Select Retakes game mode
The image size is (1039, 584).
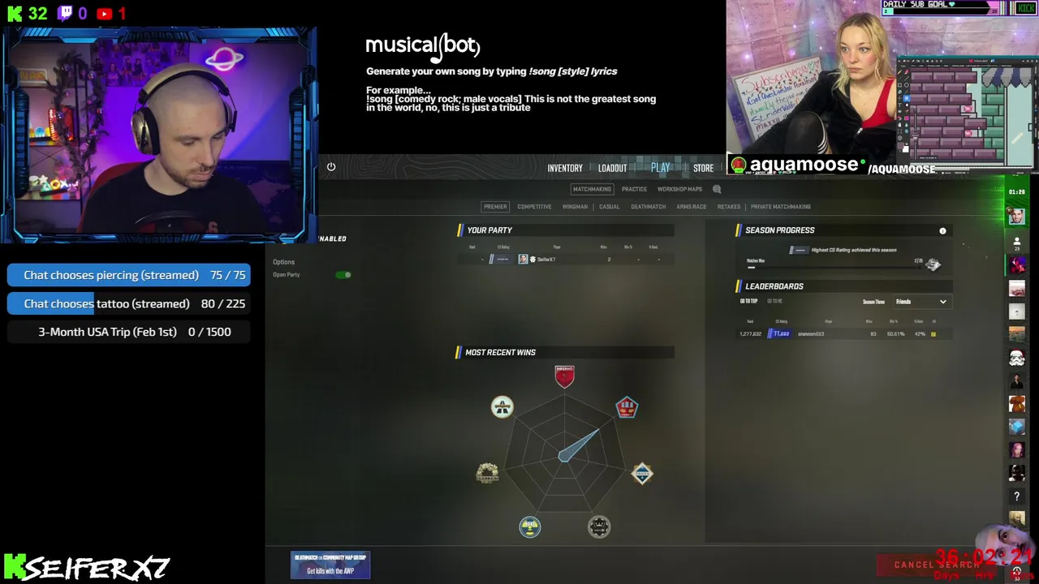728,207
